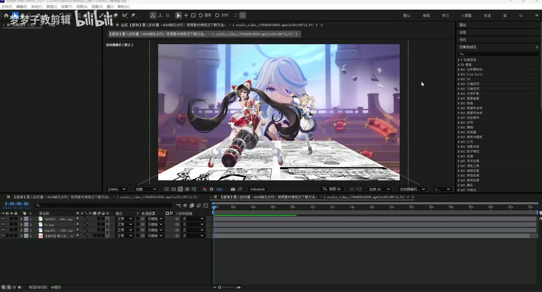
Task: Switch to the 标准 workspace
Action: pos(487,16)
